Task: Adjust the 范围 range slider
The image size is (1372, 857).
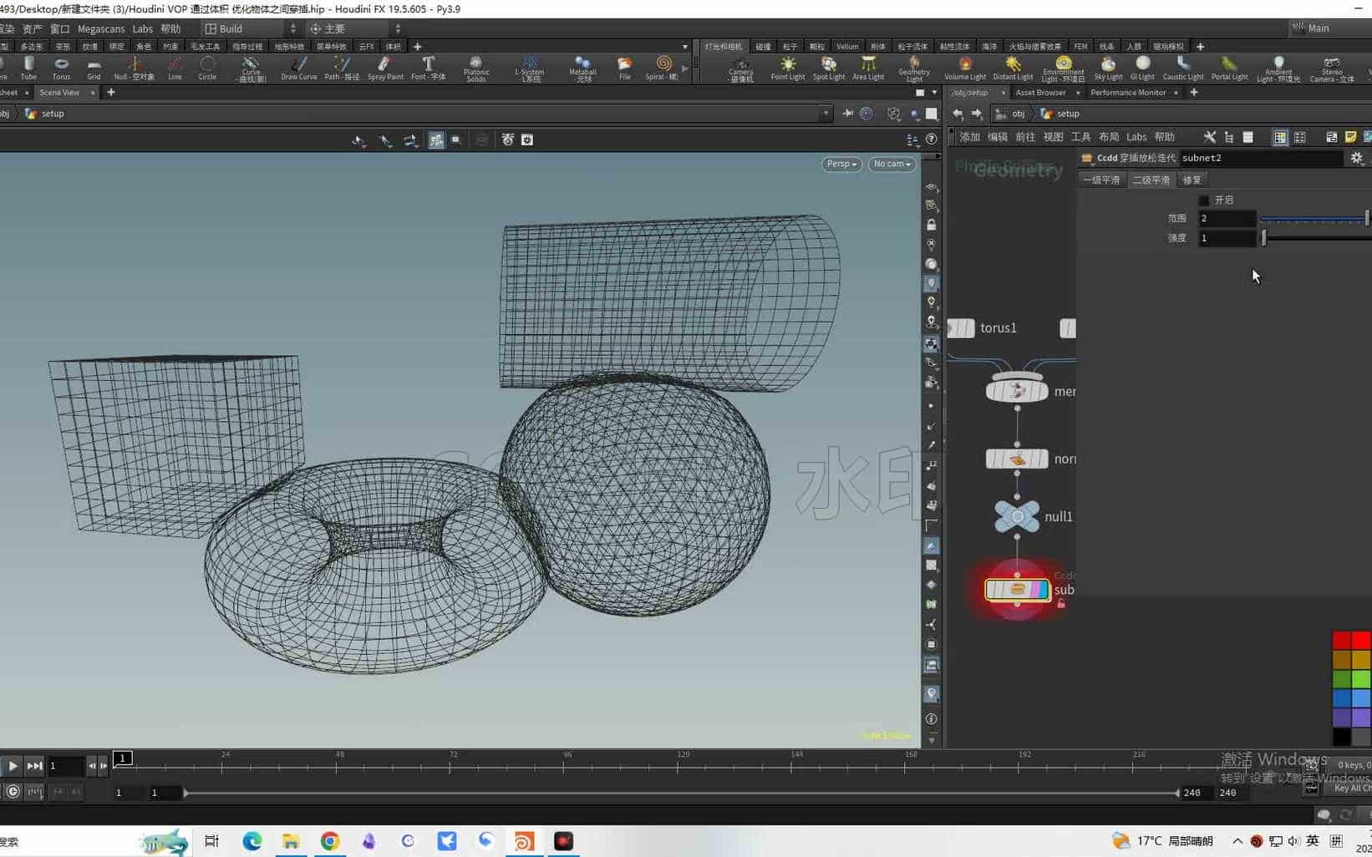Action: (1315, 219)
